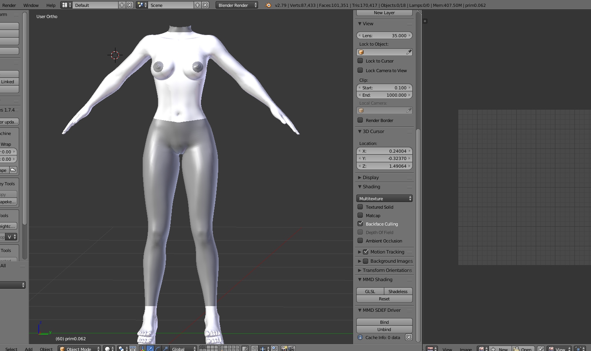Enable Background Images checkbox

click(x=365, y=261)
